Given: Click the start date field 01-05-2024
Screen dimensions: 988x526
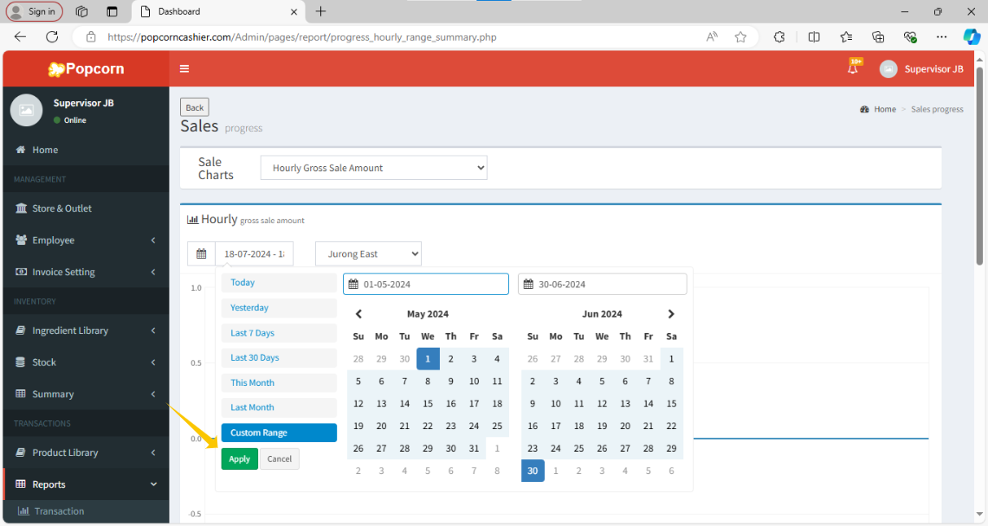Looking at the screenshot, I should point(426,285).
